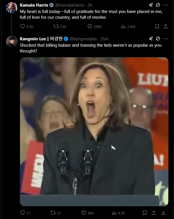
Task: Repost the reply with 27 reposts
Action: click(53, 213)
